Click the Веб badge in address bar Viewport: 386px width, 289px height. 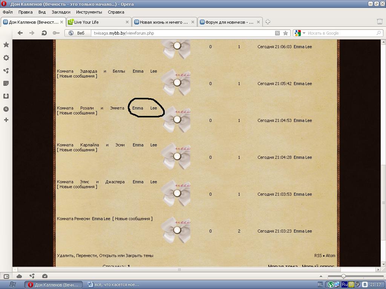tap(78, 33)
